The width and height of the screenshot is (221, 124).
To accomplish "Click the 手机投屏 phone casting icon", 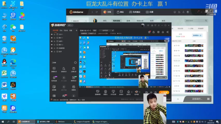I will point(113,93).
